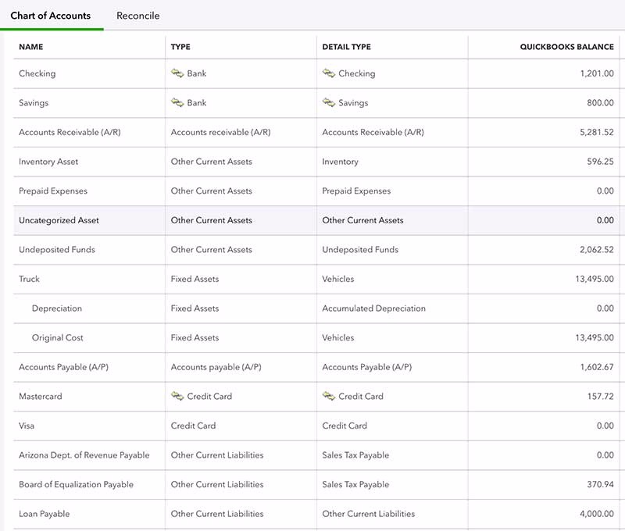Open the Savings account name
Screen dimensions: 625x531
(x=34, y=103)
